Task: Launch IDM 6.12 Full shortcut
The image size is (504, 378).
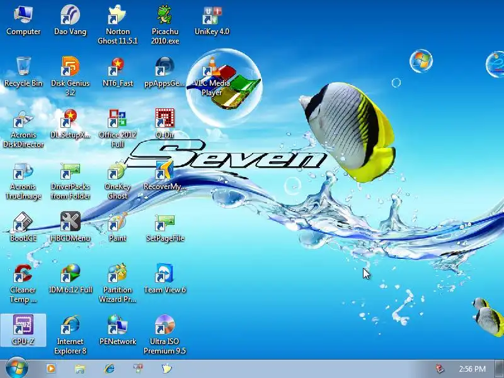Action: coord(70,279)
